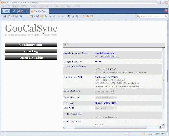
Task: Expand the Sync direction dropdown
Action: click(x=115, y=97)
